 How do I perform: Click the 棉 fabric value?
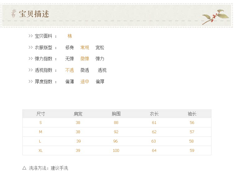pos(70,36)
